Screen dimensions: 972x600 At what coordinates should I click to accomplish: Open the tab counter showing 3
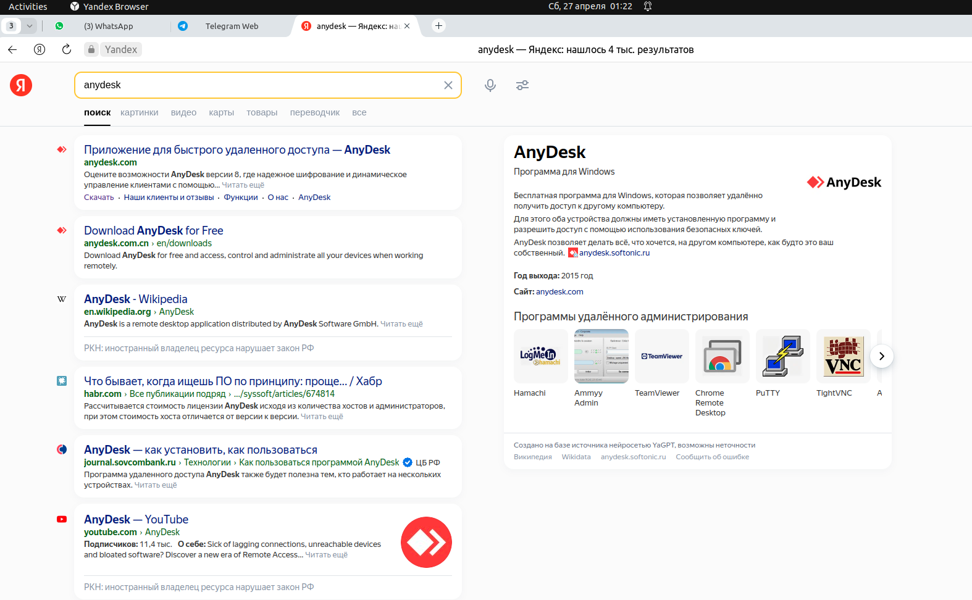click(11, 26)
